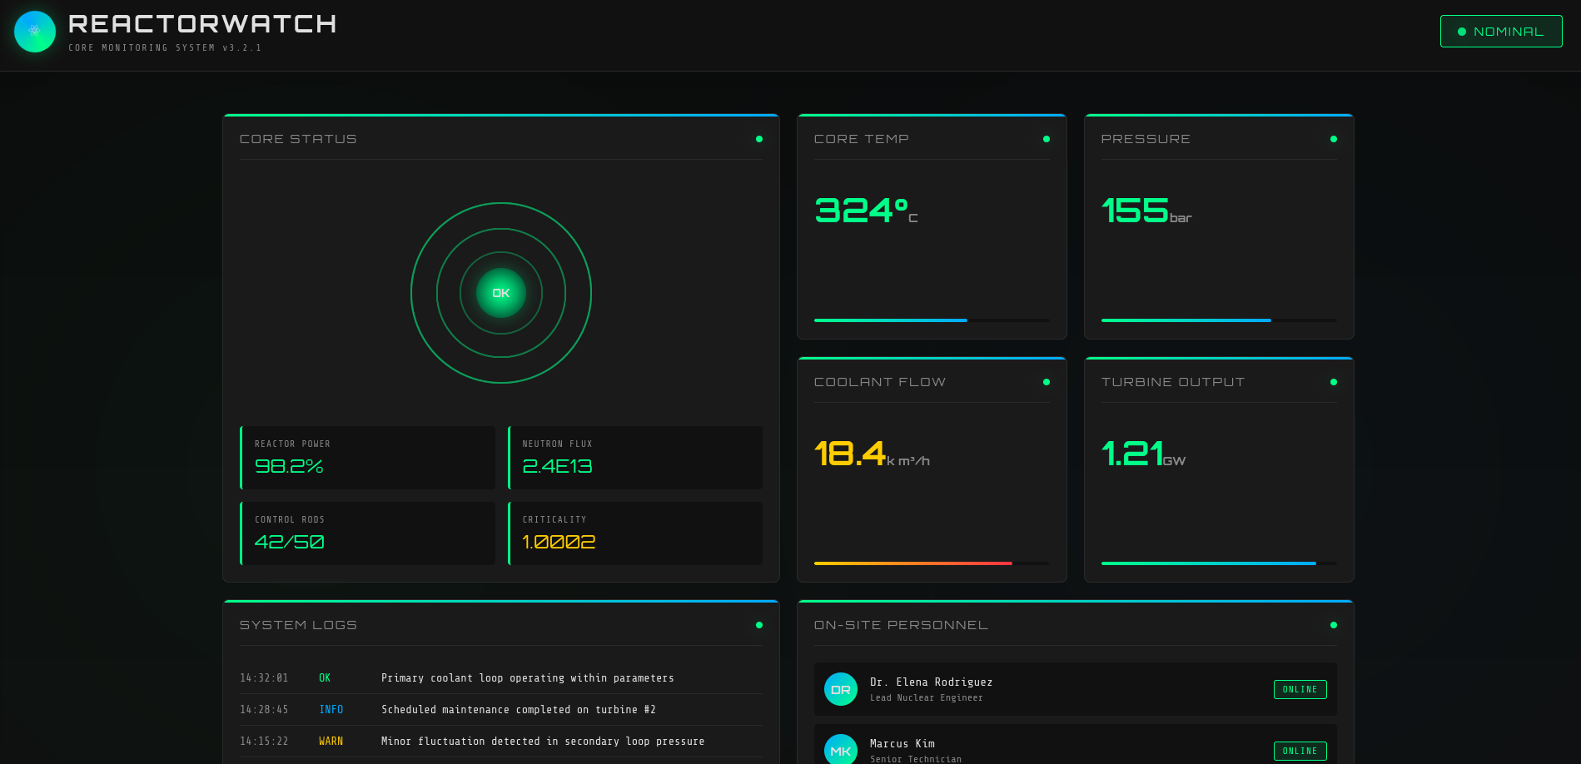
Task: Click the 1.21 GW turbine value
Action: pyautogui.click(x=1143, y=454)
